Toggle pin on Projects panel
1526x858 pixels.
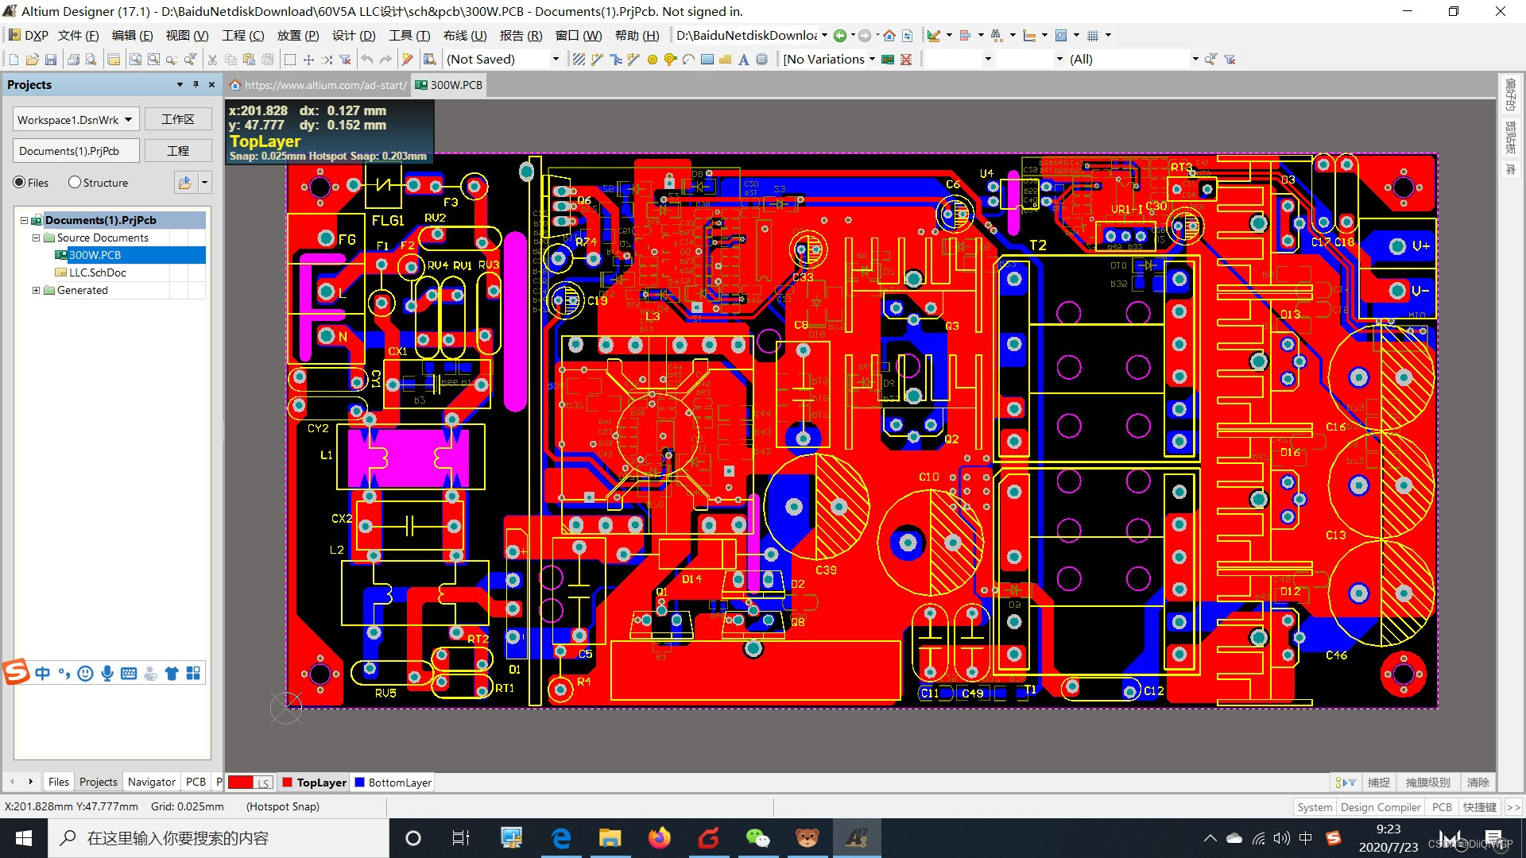coord(196,85)
